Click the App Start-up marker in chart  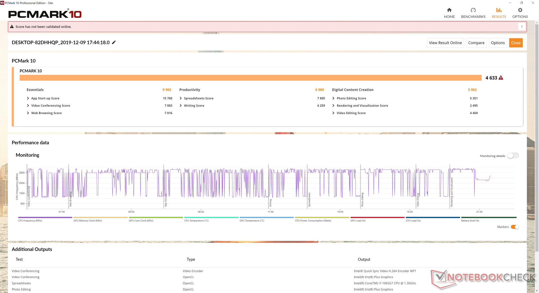[166, 200]
